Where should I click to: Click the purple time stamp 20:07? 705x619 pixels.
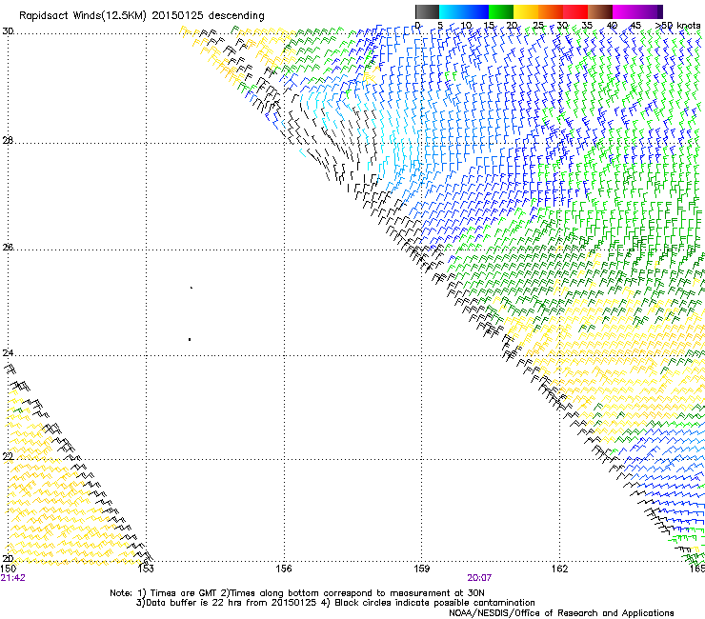(x=479, y=578)
